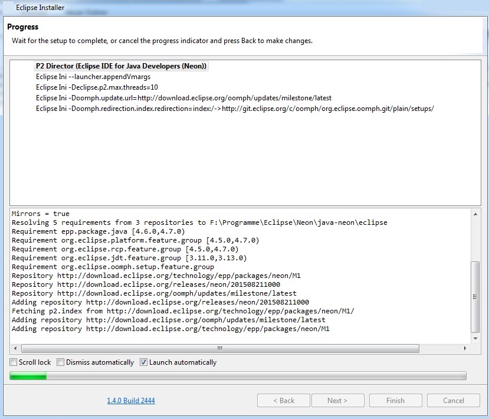Select Eclipse Ini -Doomph.update.url row
489x419 pixels.
183,98
